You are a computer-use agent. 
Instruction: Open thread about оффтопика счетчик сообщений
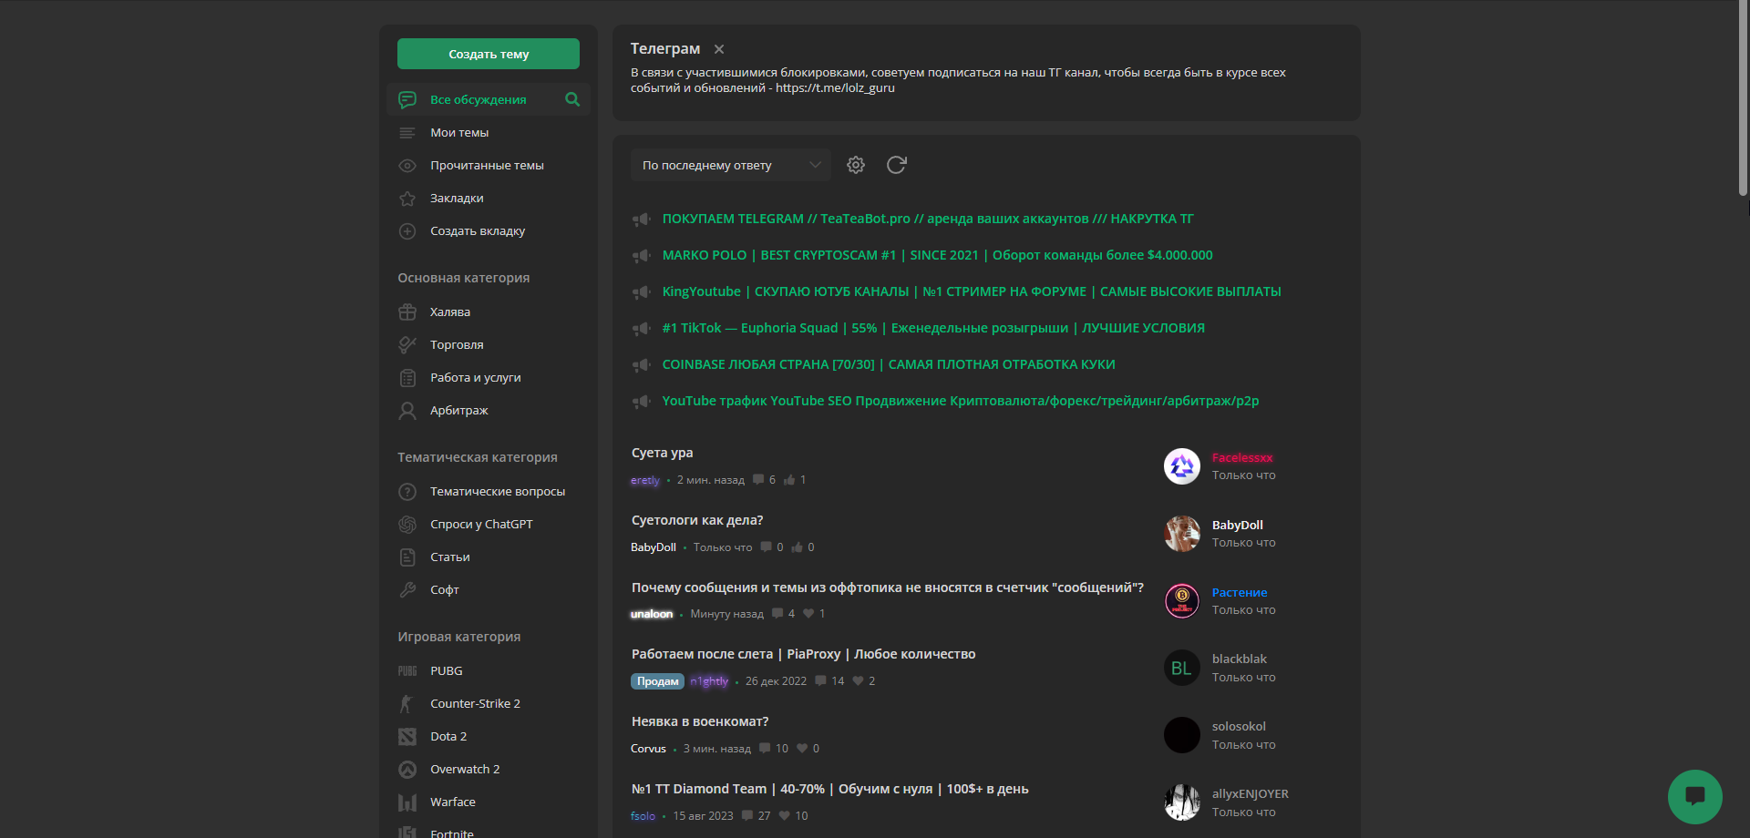888,588
